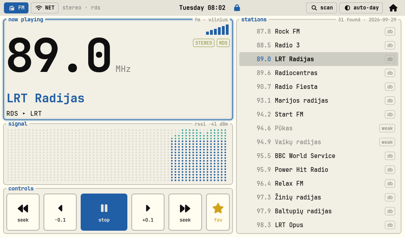Click the LRT Radijas station name in now playing

click(45, 98)
